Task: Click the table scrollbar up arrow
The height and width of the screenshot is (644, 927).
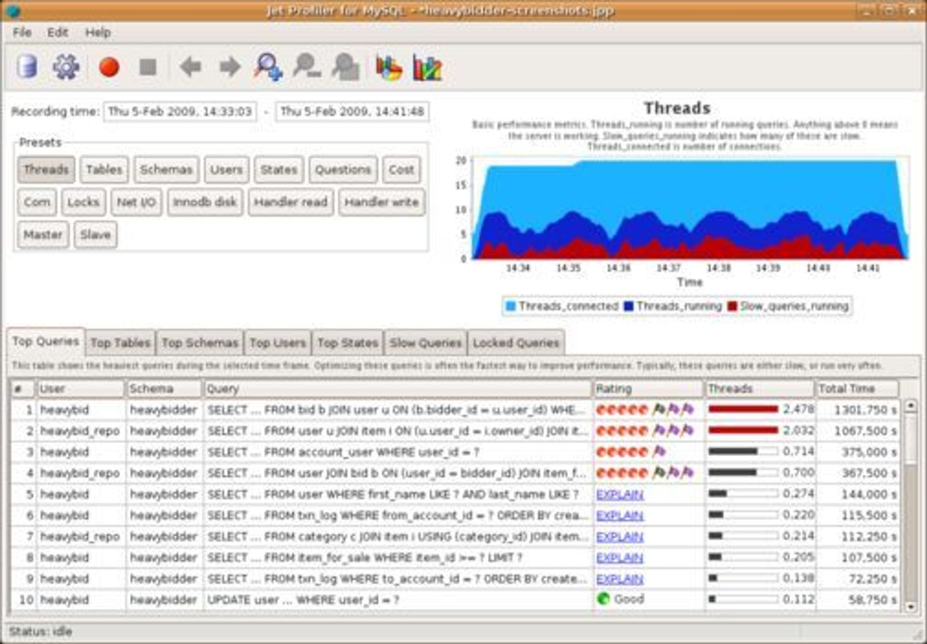Action: coord(911,406)
